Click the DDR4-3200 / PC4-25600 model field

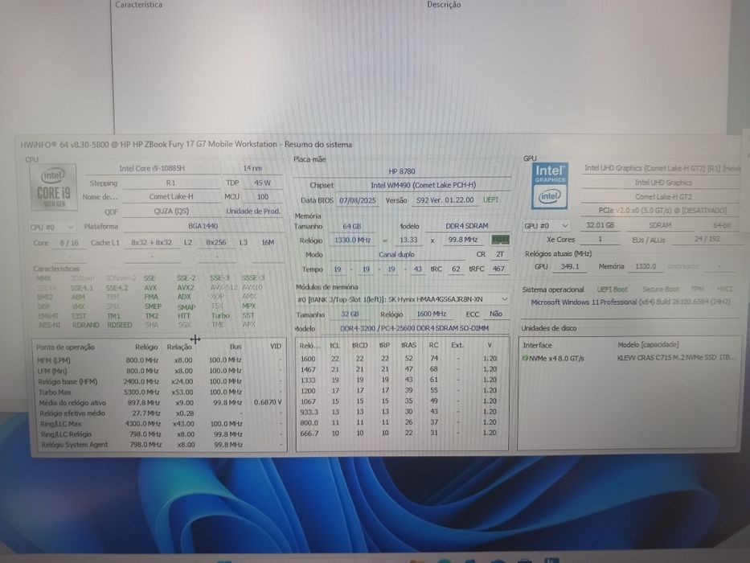coord(414,328)
